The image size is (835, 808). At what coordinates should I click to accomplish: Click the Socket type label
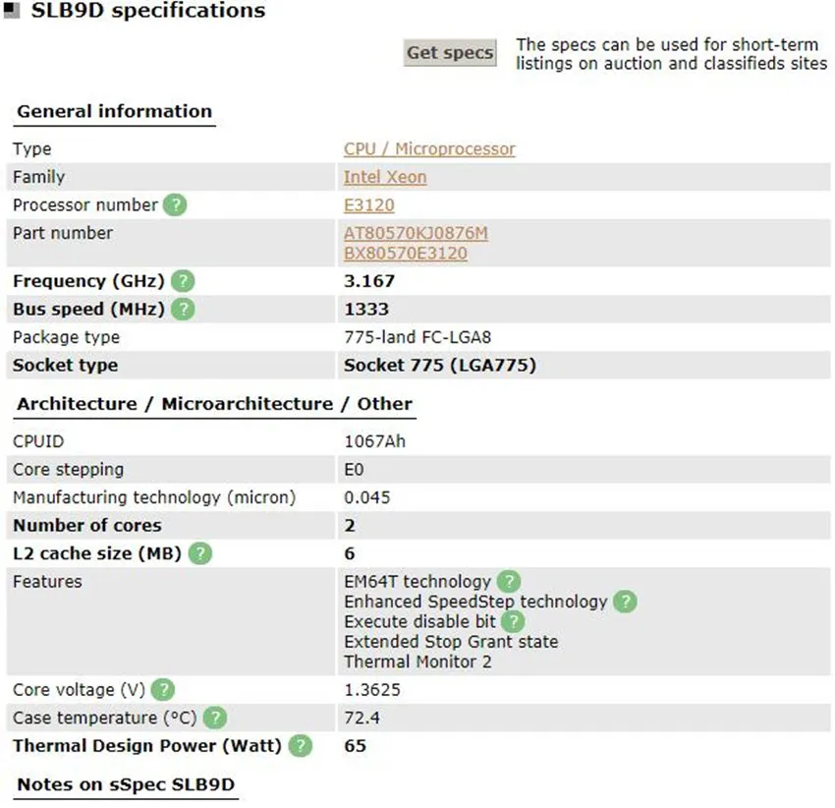66,366
